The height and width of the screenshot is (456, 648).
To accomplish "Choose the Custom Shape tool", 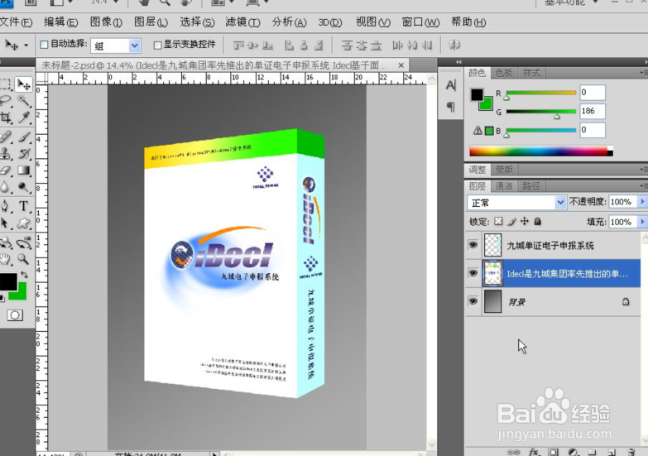I will pyautogui.click(x=24, y=223).
